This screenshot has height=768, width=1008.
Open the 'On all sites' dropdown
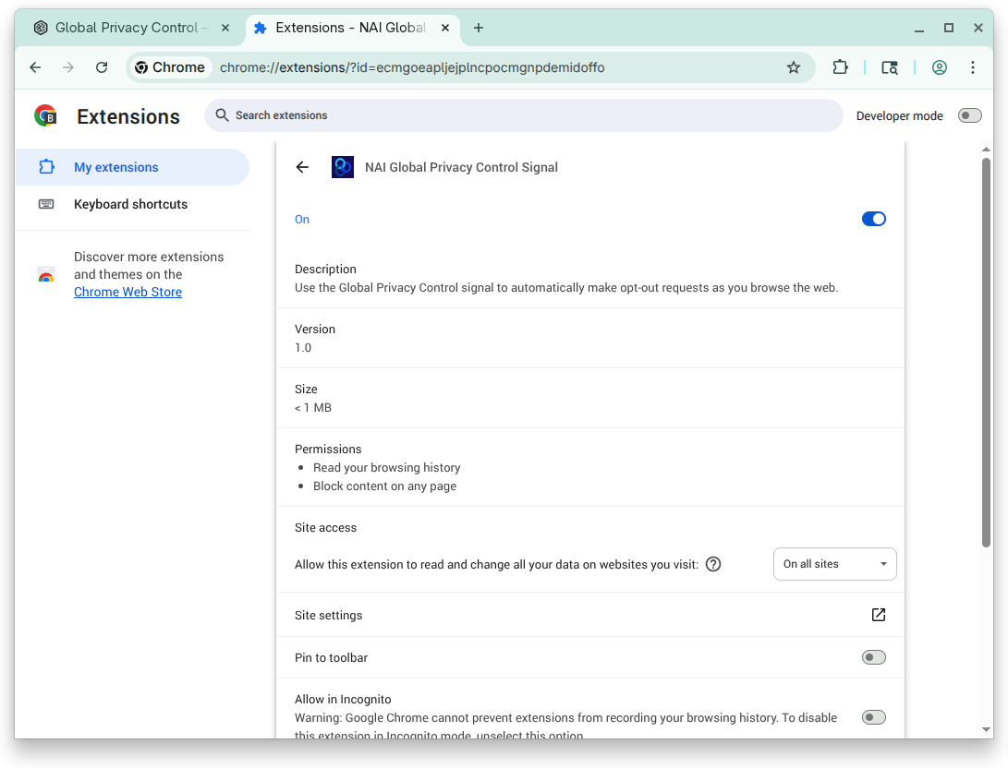834,564
